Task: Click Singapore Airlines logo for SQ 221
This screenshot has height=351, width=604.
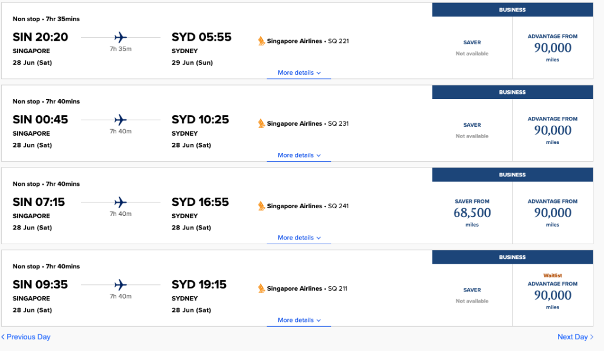Action: [x=261, y=41]
